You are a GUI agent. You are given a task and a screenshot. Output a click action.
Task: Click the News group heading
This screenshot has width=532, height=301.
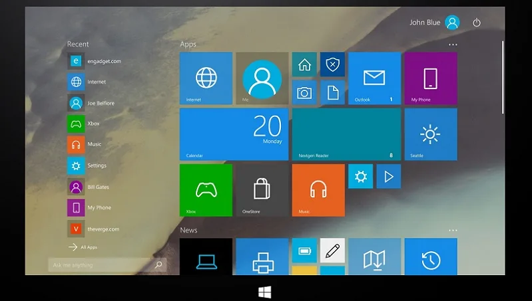pos(188,231)
